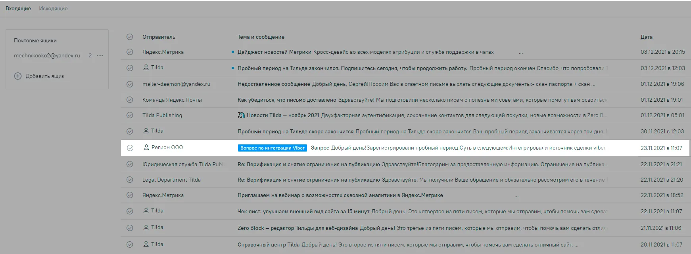Screen dimensions: 691x254
Task: Sort by the Дата column header
Action: [647, 37]
